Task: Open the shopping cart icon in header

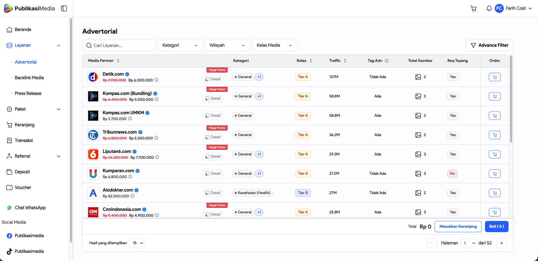Action: [473, 8]
